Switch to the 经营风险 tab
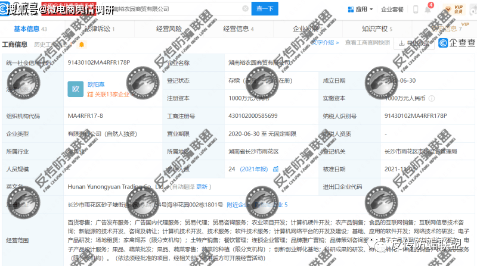 pyautogui.click(x=169, y=29)
